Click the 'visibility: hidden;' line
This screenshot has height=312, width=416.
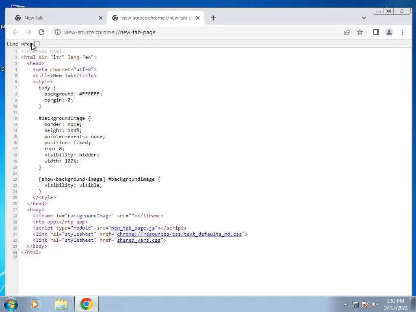click(71, 155)
